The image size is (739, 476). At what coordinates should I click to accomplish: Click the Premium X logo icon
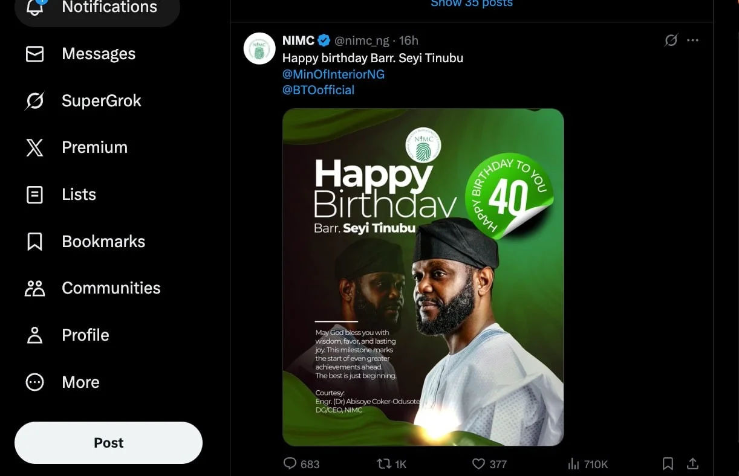tap(35, 147)
